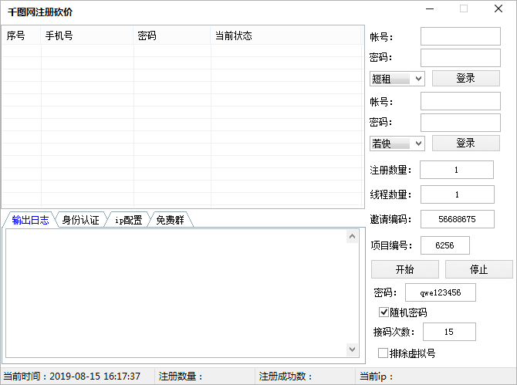Open the 若快 captcha platform dropdown
The width and height of the screenshot is (517, 385).
click(x=397, y=144)
